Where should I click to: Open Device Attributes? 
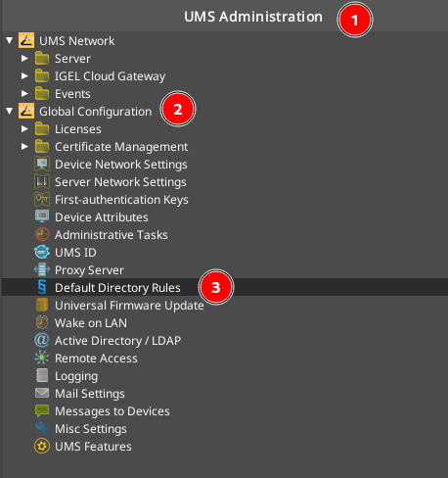[102, 217]
